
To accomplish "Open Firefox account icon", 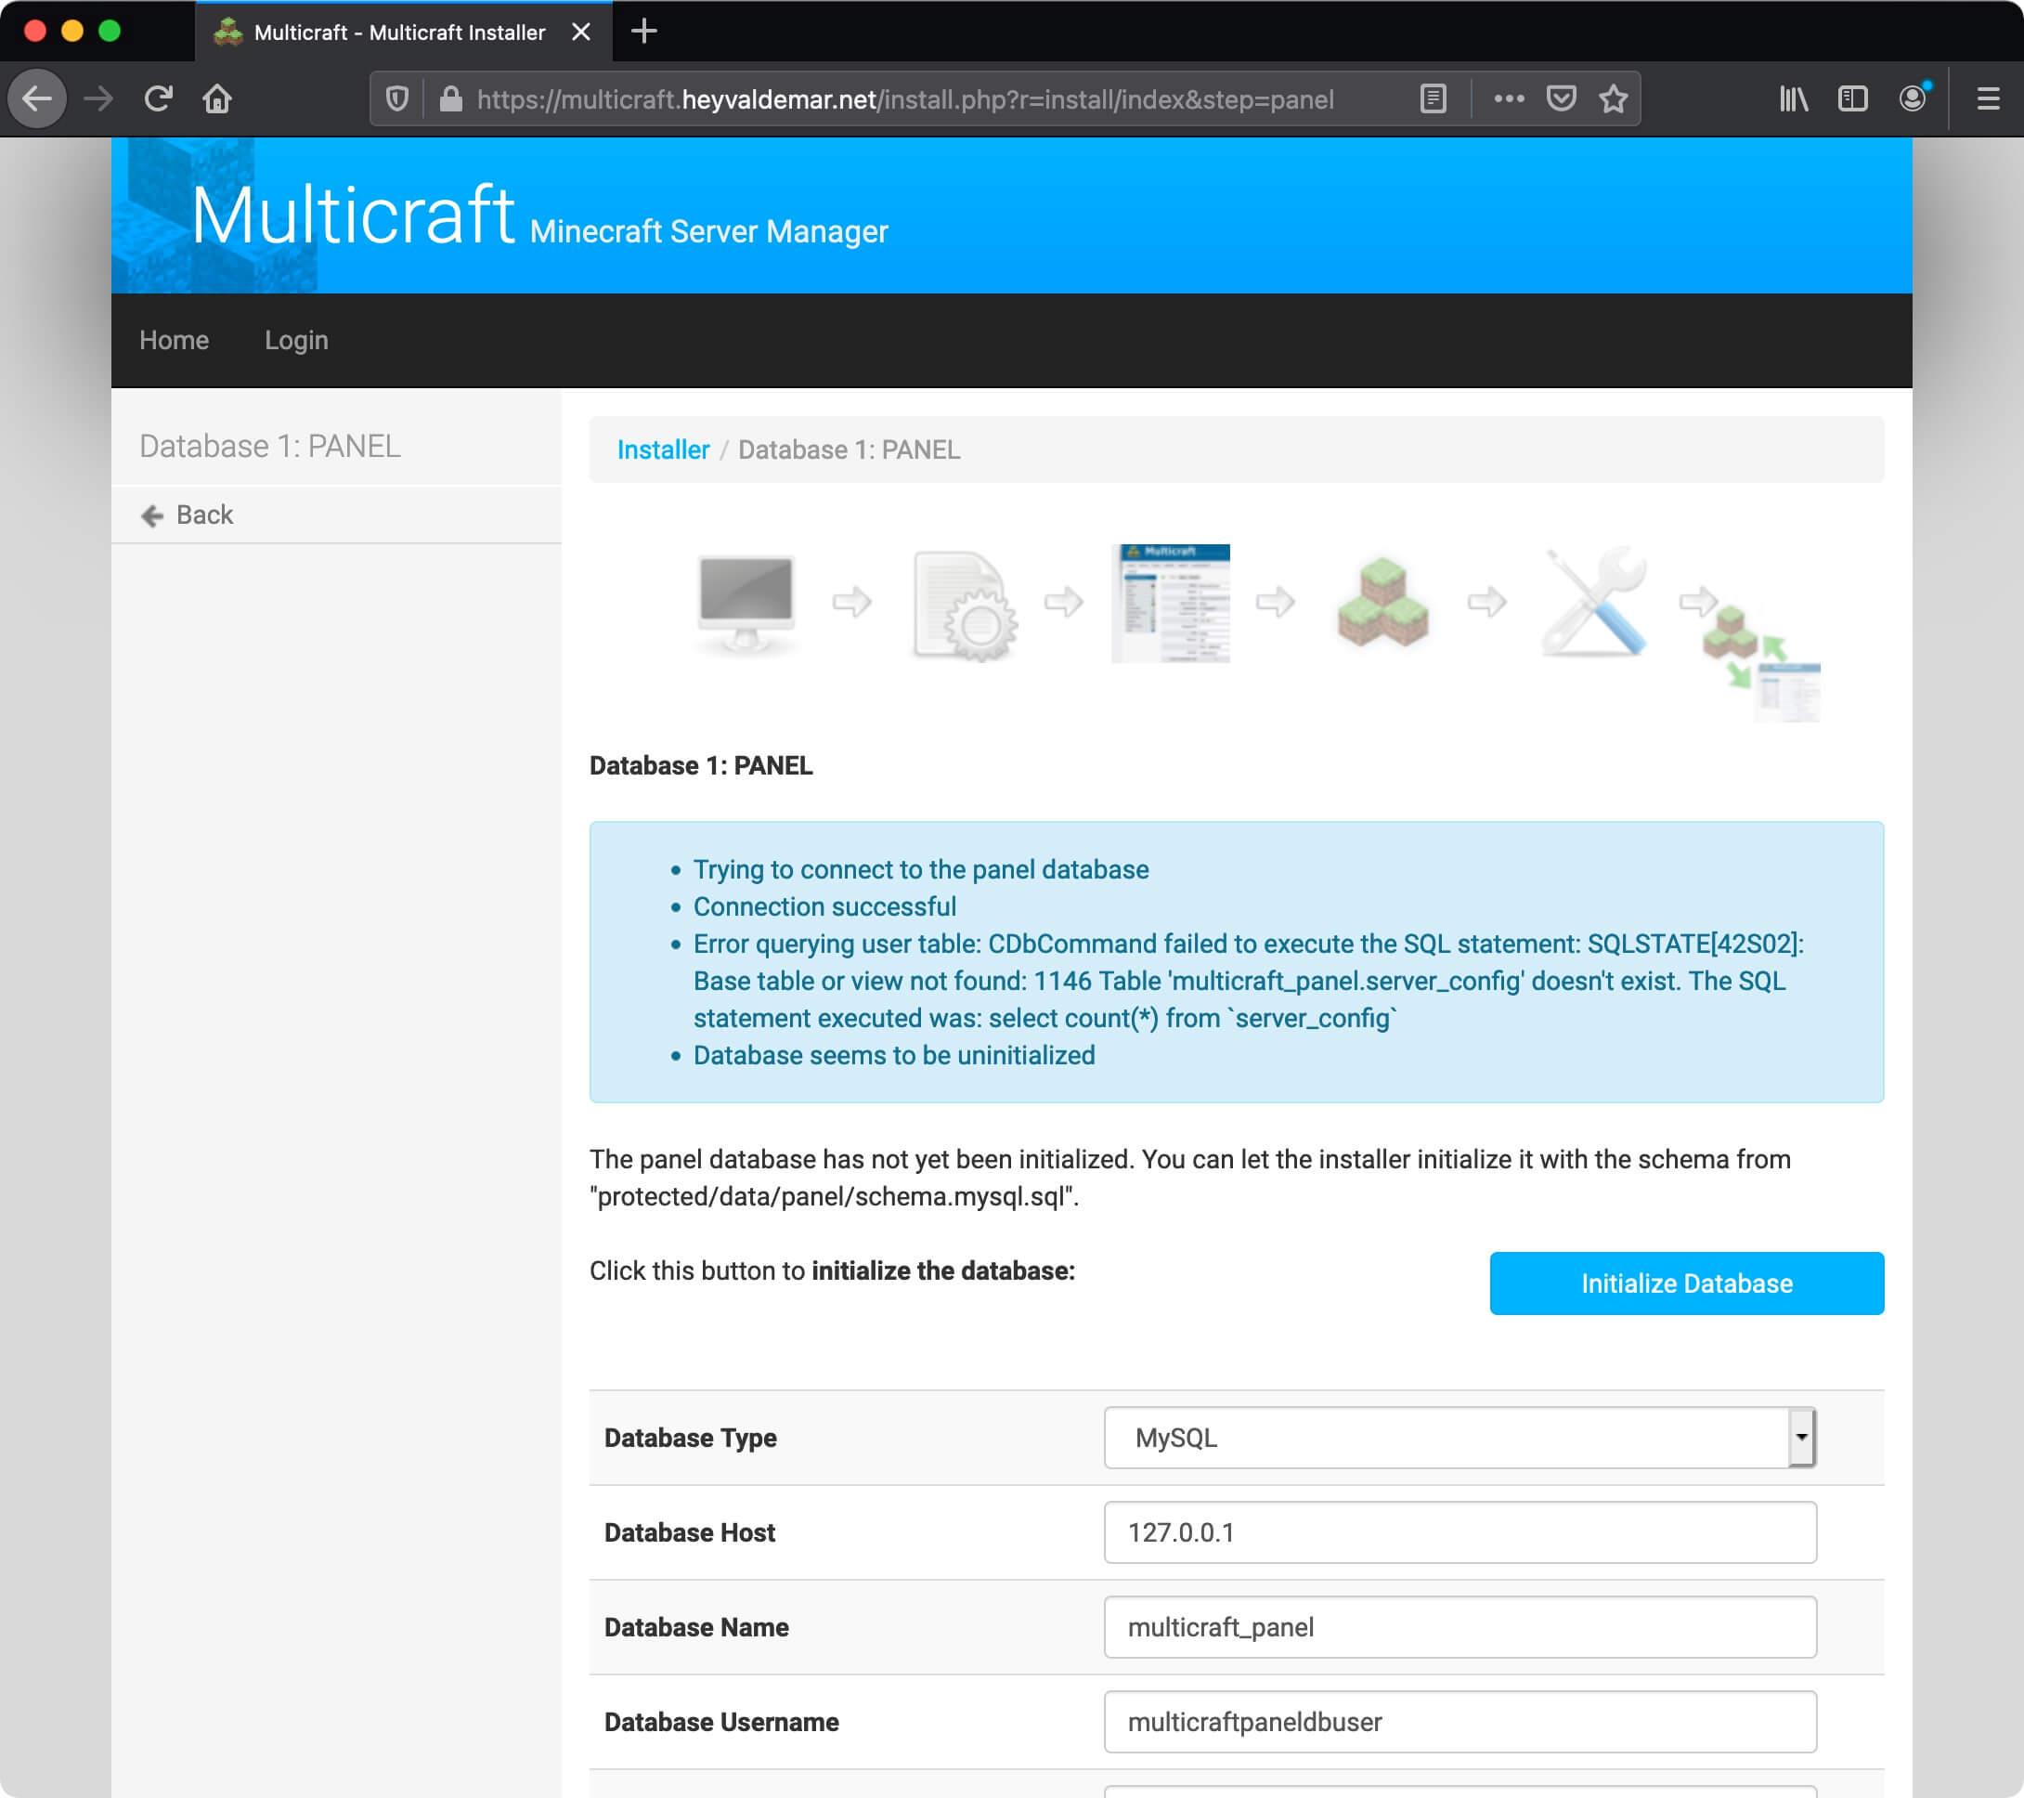I will (1914, 99).
